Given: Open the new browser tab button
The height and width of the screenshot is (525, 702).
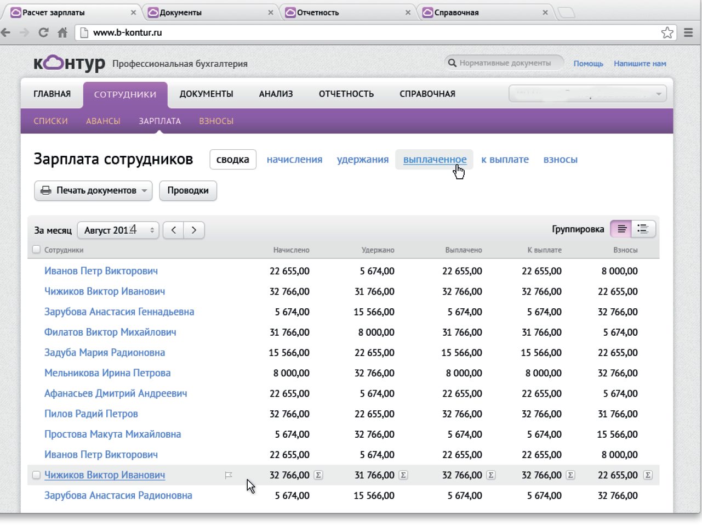Looking at the screenshot, I should click(x=567, y=13).
